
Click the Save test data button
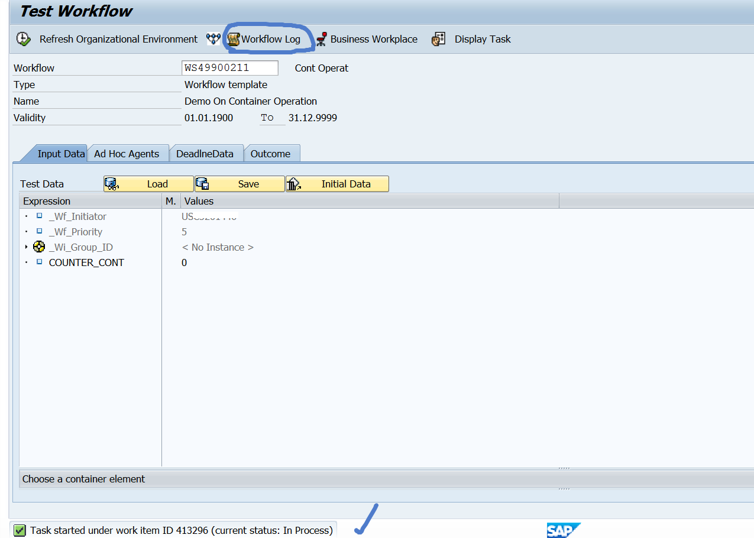pos(240,184)
